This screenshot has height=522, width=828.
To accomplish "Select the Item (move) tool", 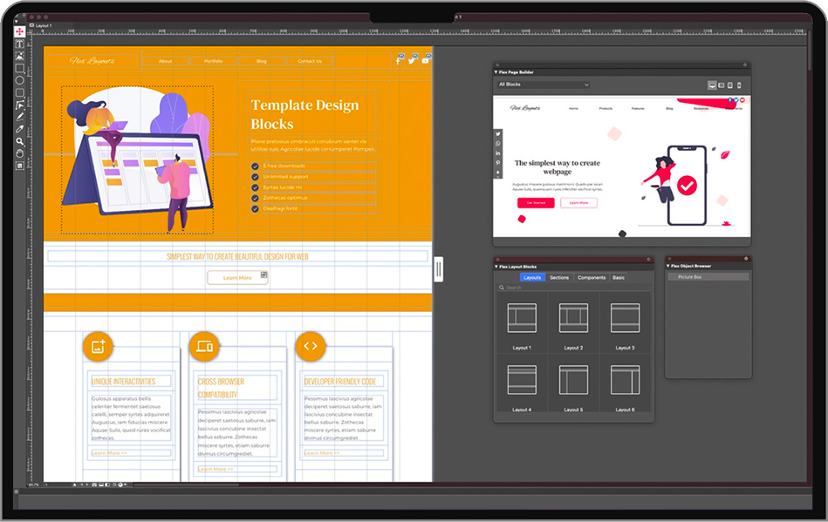I will point(19,31).
